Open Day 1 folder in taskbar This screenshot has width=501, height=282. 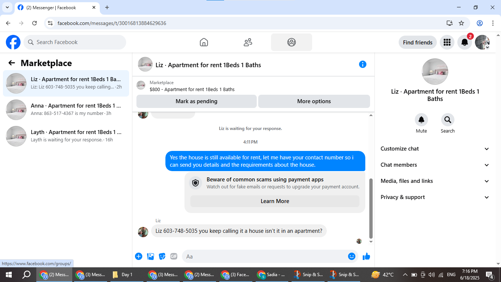point(126,275)
